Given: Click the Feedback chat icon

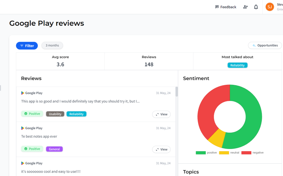Looking at the screenshot, I should [217, 7].
